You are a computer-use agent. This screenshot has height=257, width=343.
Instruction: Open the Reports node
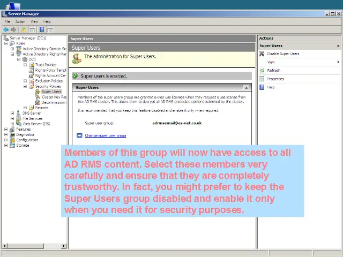[42, 108]
